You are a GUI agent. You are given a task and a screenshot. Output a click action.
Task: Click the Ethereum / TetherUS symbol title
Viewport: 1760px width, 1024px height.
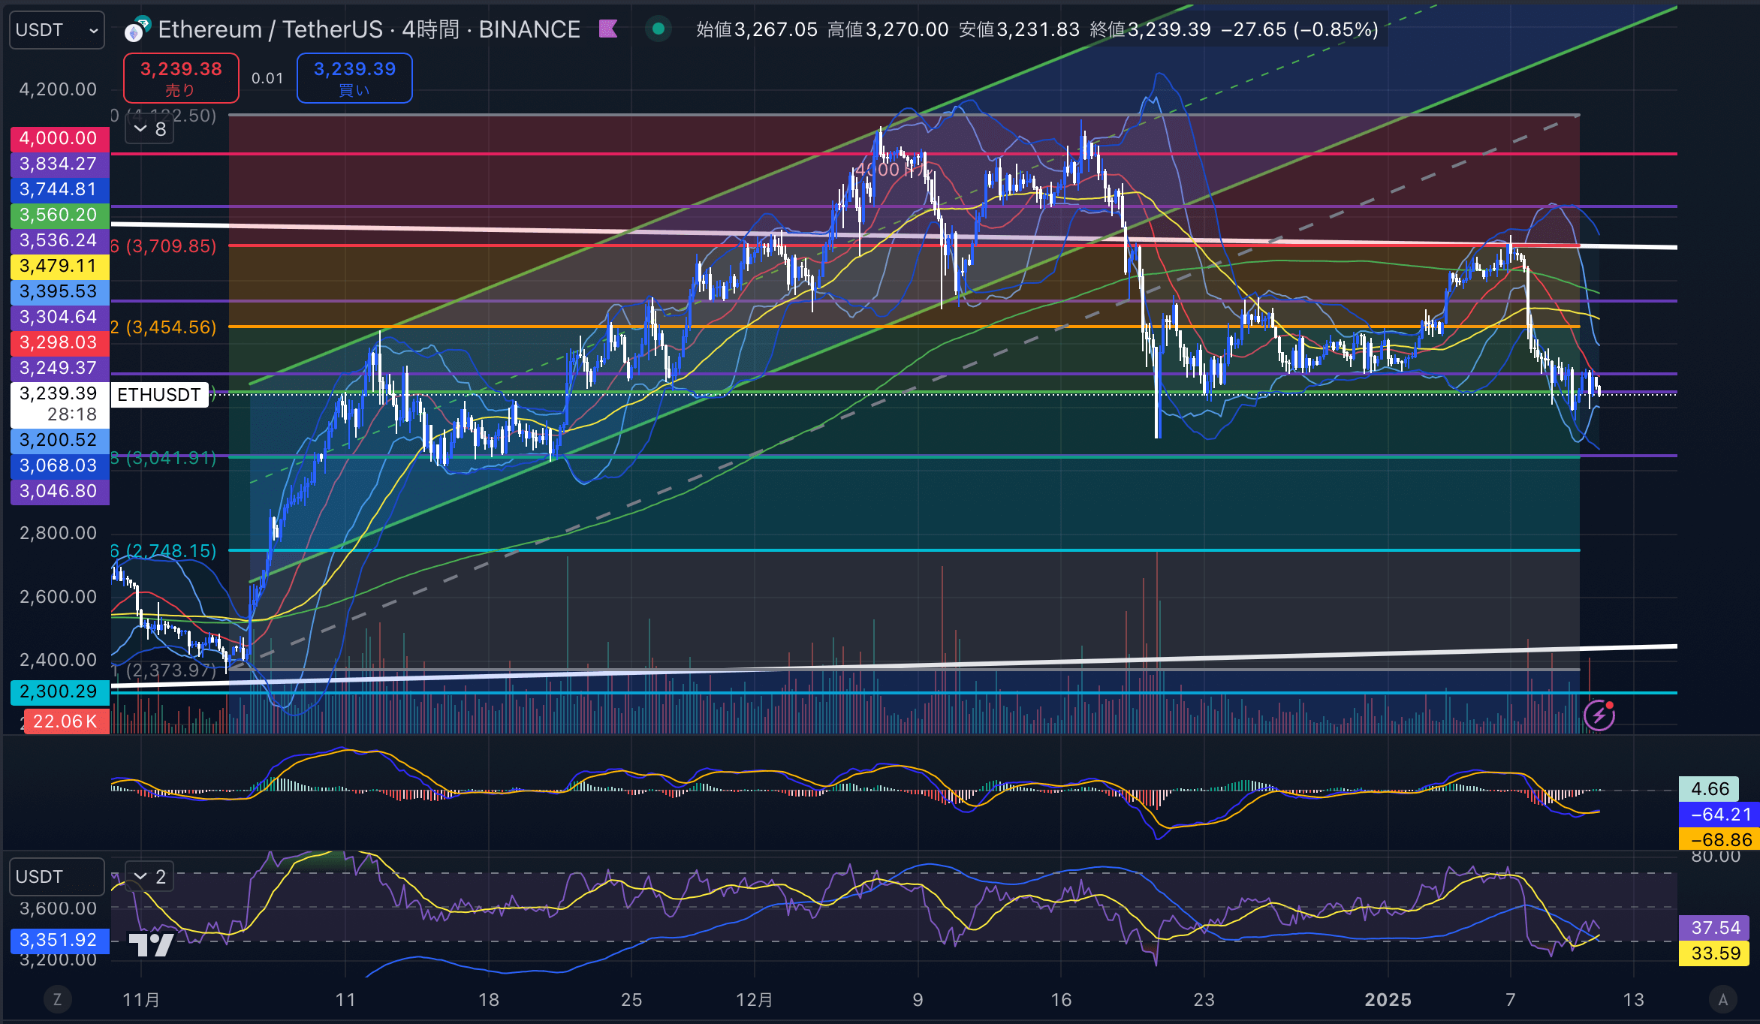270,29
